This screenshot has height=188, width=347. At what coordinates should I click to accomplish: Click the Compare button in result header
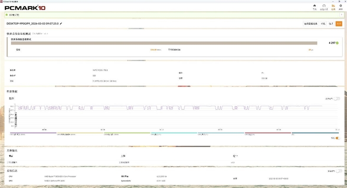click(323, 23)
